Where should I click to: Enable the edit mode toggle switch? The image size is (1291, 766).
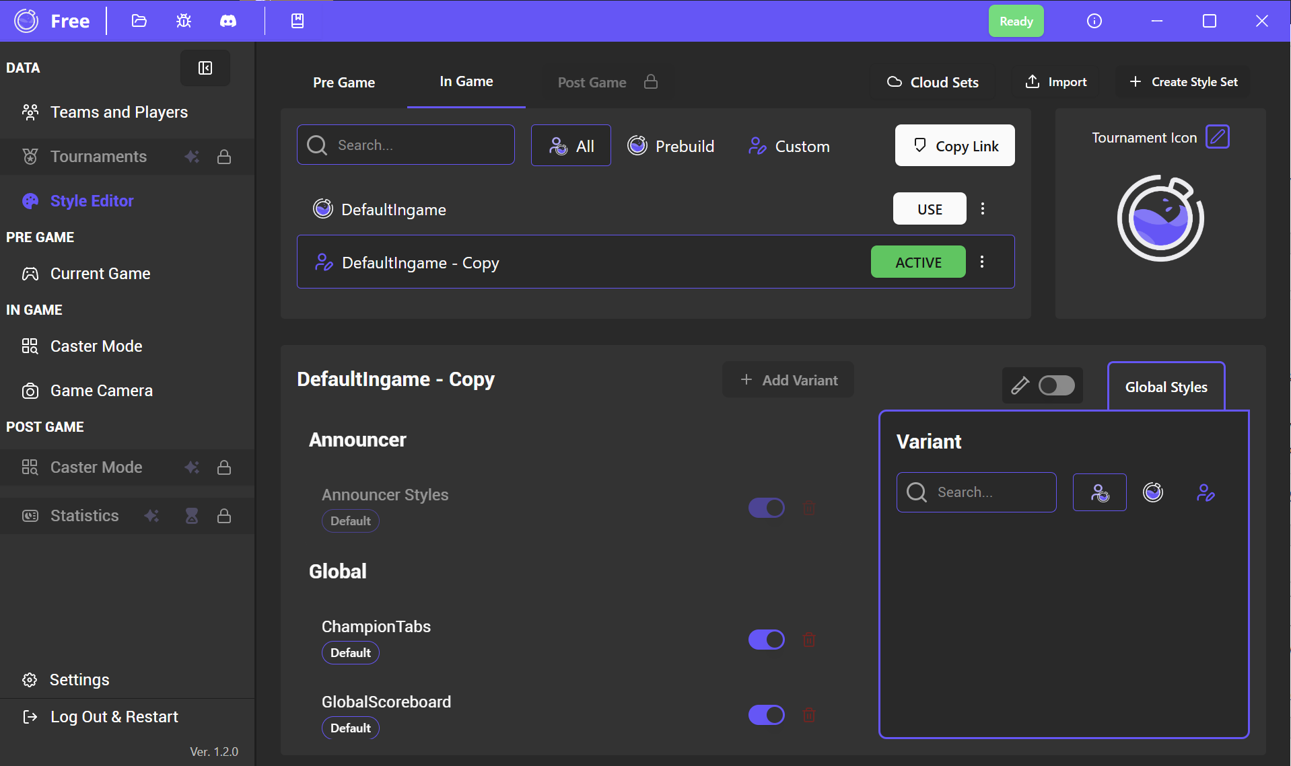[1055, 385]
